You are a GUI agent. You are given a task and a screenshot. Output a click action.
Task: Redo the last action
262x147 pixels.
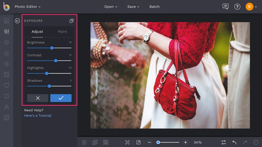click(245, 142)
